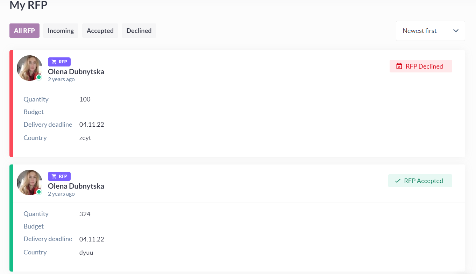Click the cart icon in the accepted card's RFP badge
476x274 pixels.
54,176
